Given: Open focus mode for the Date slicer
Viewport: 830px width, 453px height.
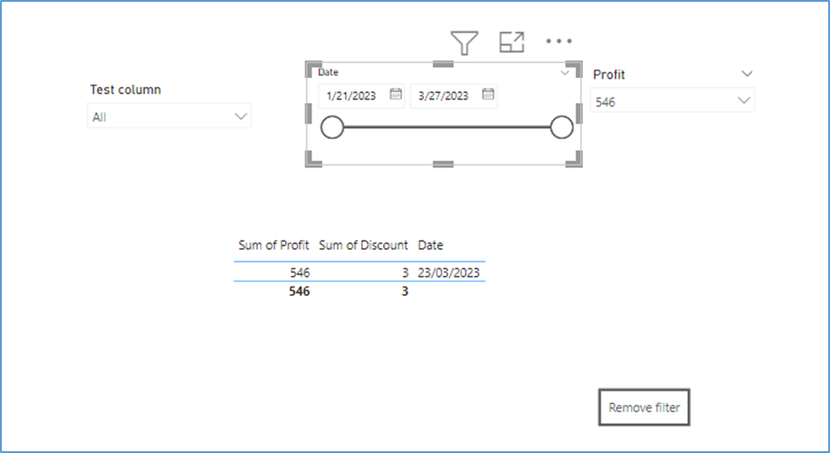Looking at the screenshot, I should 512,42.
